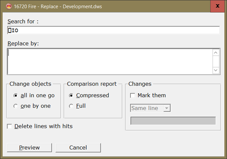This screenshot has width=227, height=159.
Task: Click the Replace by scroll down arrow
Action: coord(216,70)
